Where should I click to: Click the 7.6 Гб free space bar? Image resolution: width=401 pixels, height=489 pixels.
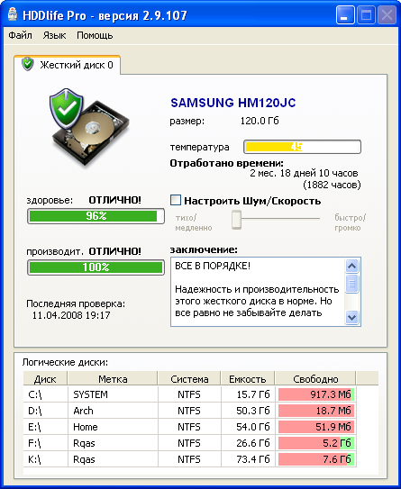pos(315,459)
